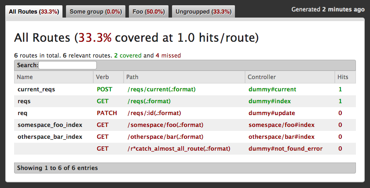Open the Some group tab
Screen dimensions: 370x188
95,12
